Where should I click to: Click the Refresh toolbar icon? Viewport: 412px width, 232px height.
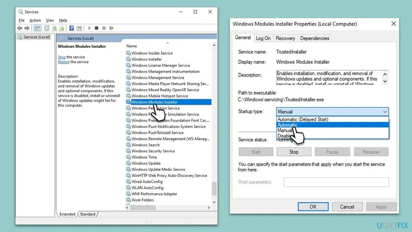point(54,28)
